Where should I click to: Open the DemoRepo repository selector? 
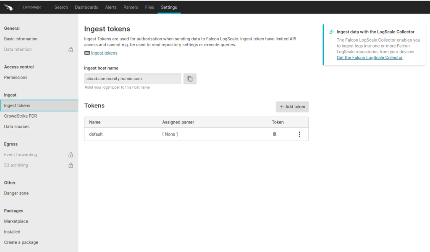click(x=32, y=7)
